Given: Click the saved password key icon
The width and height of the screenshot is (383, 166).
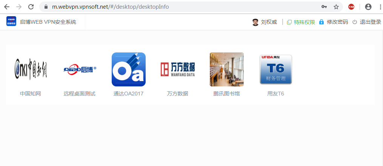Looking at the screenshot, I should [x=324, y=7].
